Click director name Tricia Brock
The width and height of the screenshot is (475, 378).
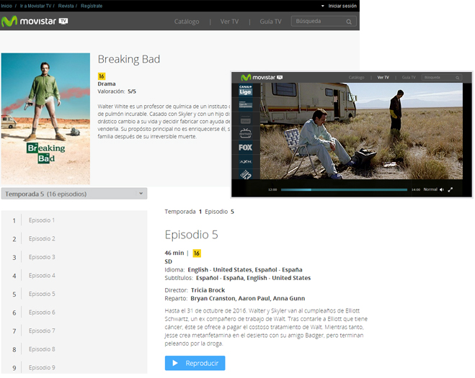coord(208,291)
